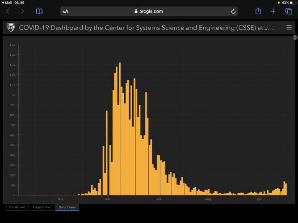Open the Safari bookmarks book icon
The height and width of the screenshot is (223, 298).
[39, 11]
